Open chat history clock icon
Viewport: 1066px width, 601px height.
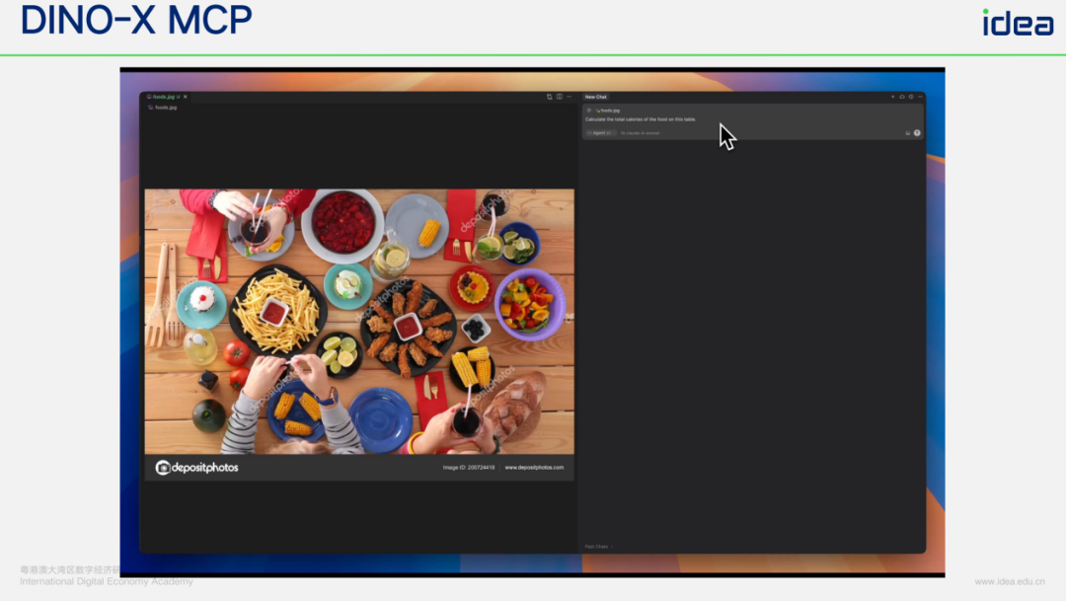[910, 97]
